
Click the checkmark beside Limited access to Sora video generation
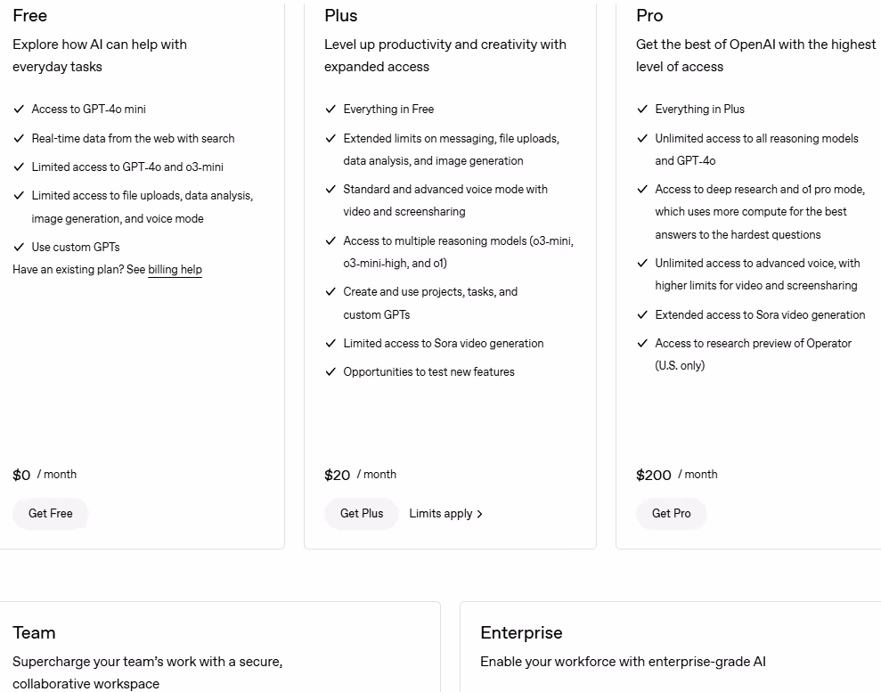point(330,343)
